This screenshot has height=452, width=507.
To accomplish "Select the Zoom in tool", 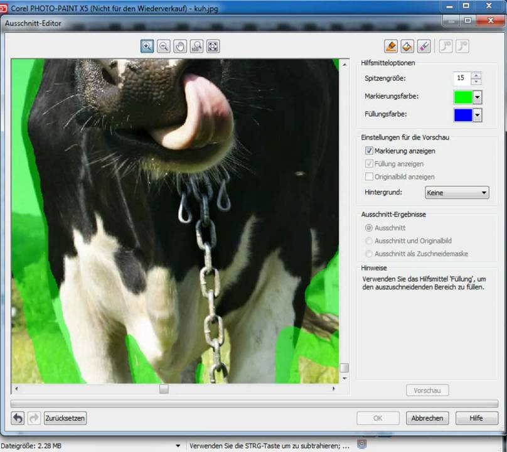I will (x=147, y=46).
